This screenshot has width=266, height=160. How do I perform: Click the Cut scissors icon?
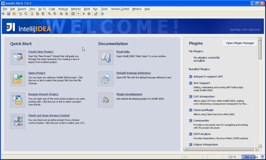pyautogui.click(x=32, y=14)
